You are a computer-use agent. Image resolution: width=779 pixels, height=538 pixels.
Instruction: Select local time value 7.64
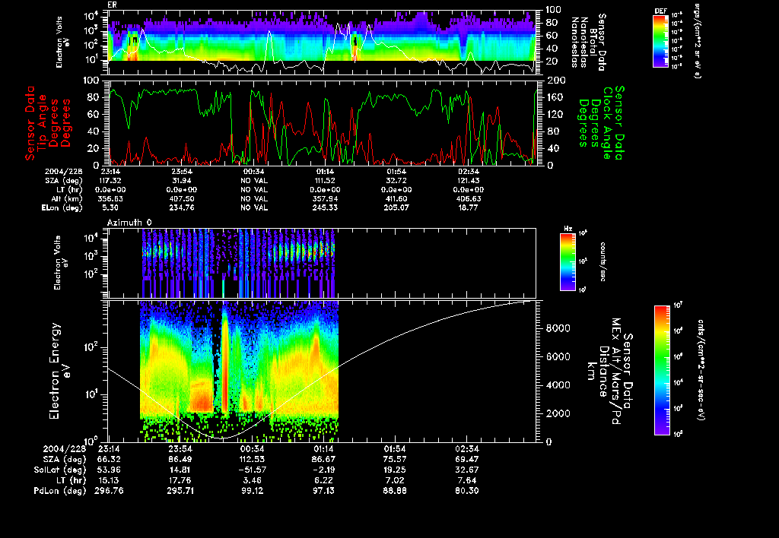click(x=467, y=480)
